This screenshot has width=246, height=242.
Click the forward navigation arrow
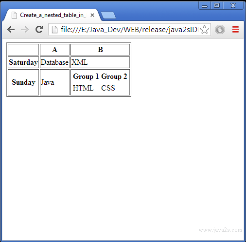point(25,30)
